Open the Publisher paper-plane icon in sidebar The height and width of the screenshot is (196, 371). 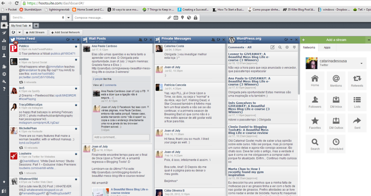click(x=4, y=33)
